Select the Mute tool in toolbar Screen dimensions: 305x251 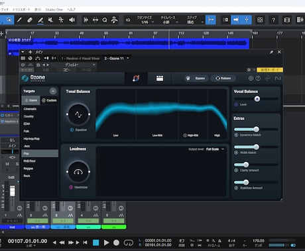point(50,20)
